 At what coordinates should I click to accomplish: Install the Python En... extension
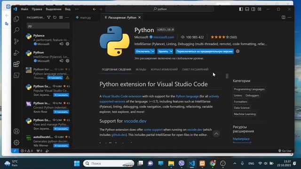point(61,129)
